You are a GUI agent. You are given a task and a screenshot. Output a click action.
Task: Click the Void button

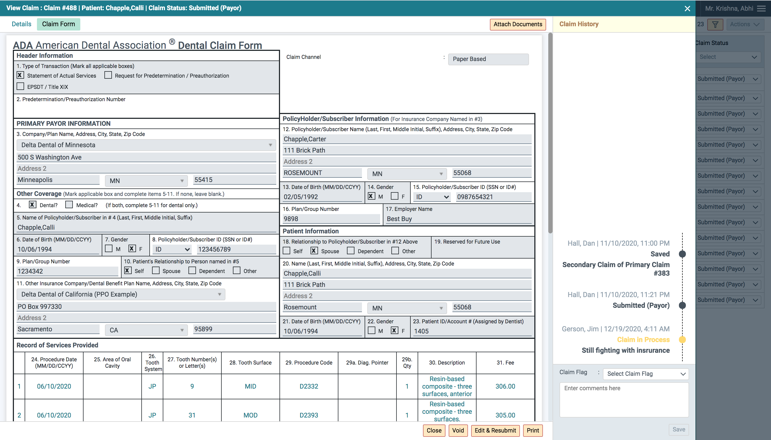[x=458, y=430]
